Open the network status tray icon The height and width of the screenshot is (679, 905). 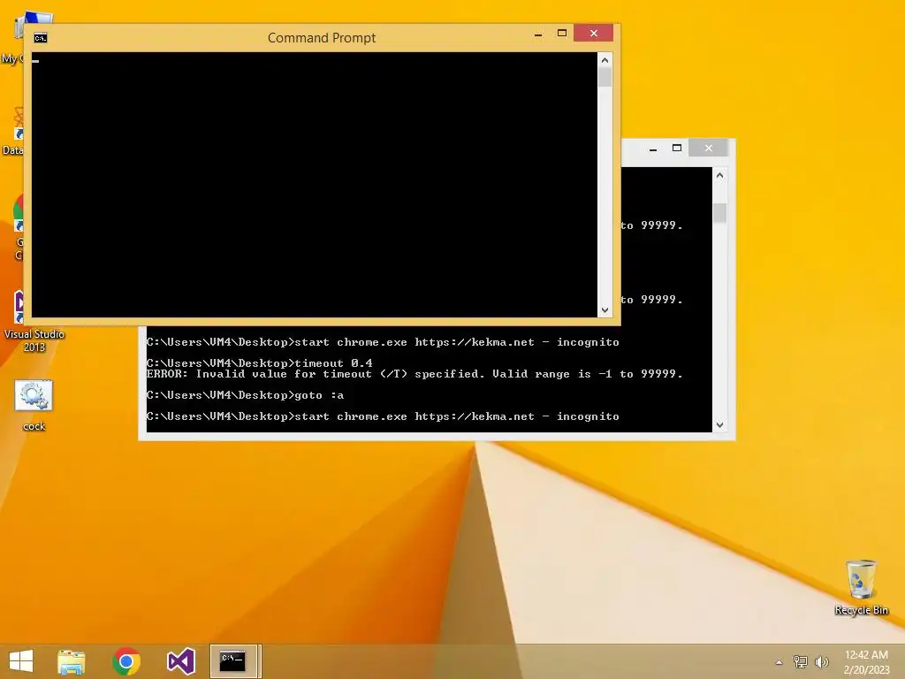[801, 661]
